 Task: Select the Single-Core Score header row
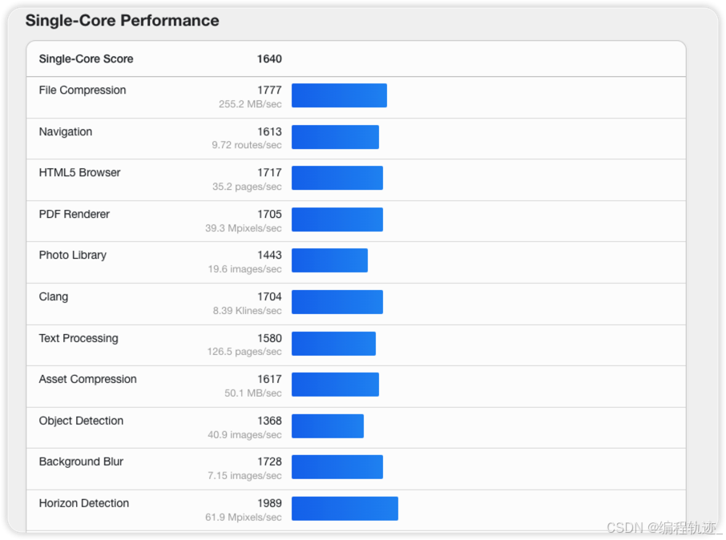click(x=356, y=59)
